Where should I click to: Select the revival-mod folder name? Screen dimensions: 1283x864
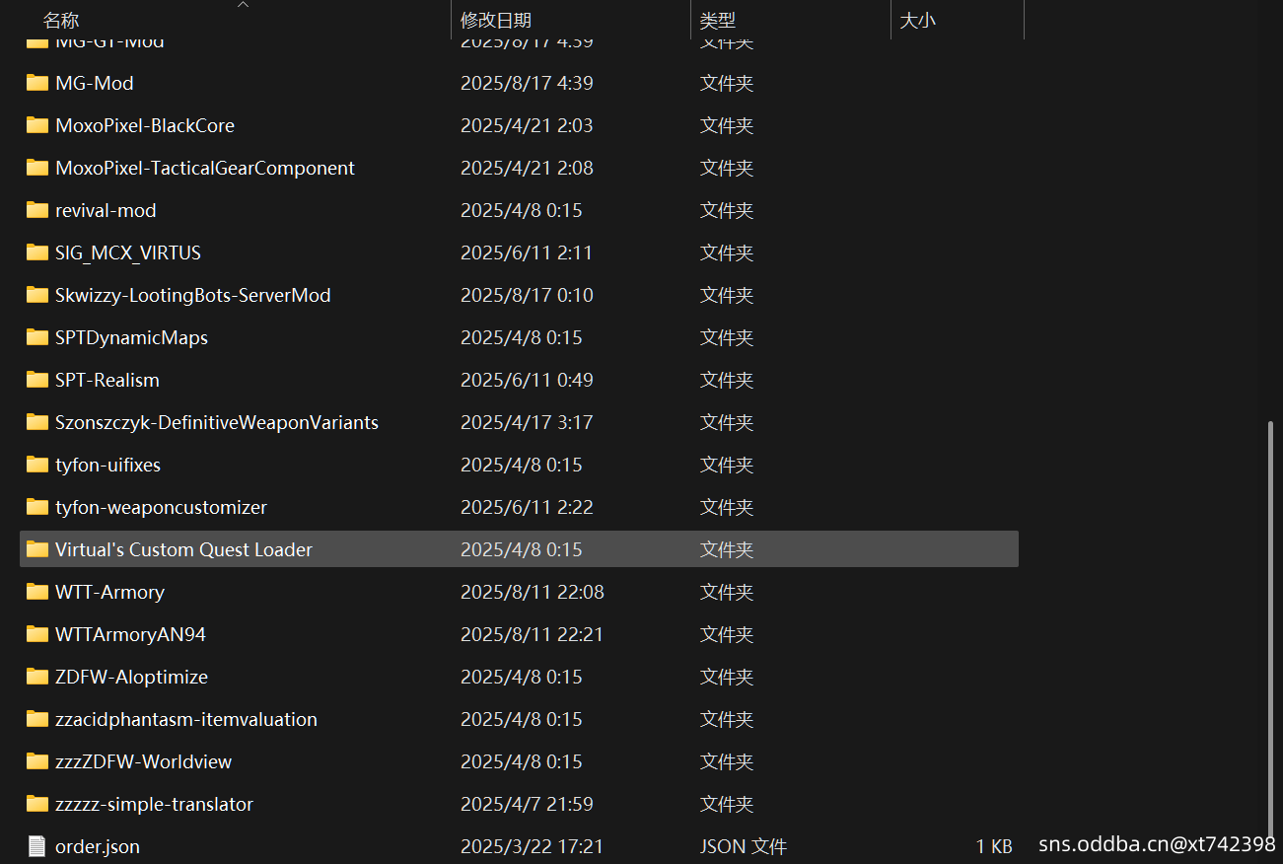(106, 210)
